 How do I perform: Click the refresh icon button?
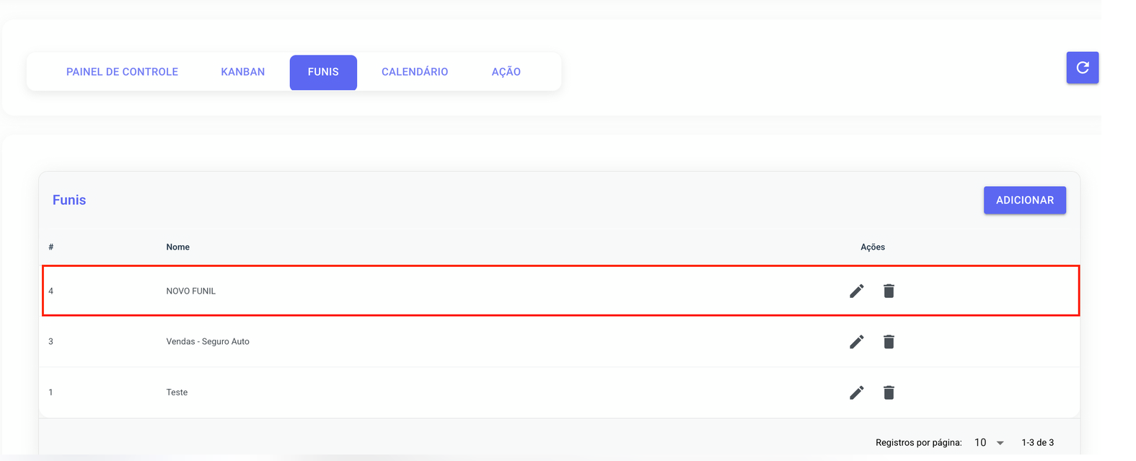pos(1082,68)
